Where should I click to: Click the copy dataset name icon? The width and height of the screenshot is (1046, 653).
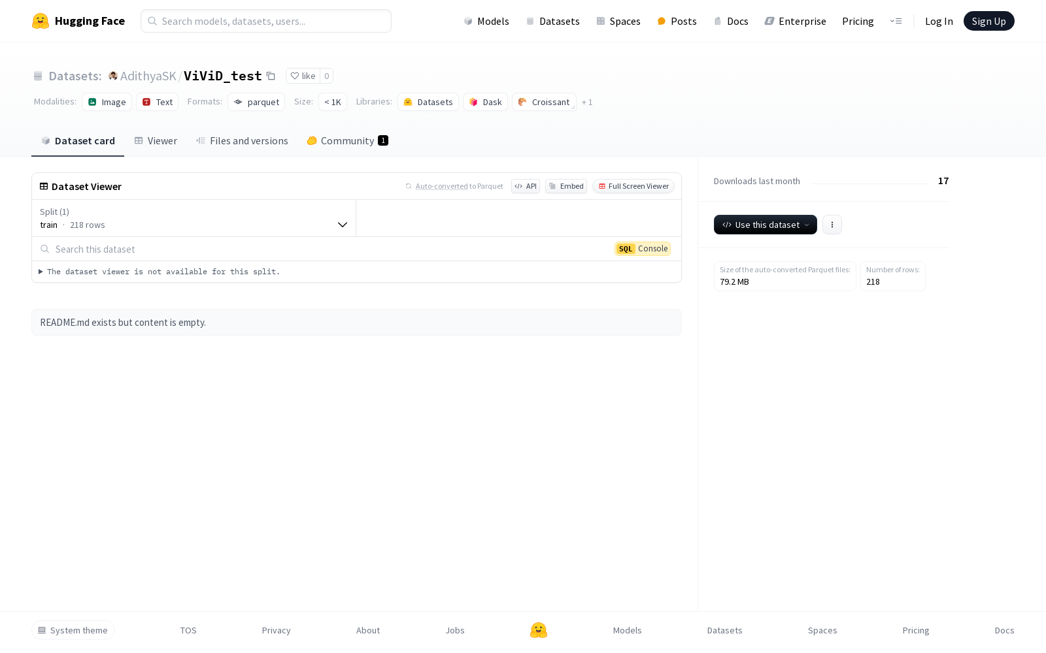pyautogui.click(x=271, y=76)
